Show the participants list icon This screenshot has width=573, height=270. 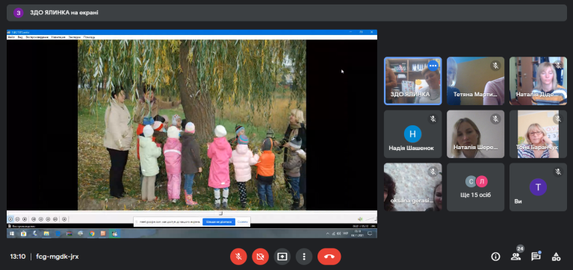515,257
